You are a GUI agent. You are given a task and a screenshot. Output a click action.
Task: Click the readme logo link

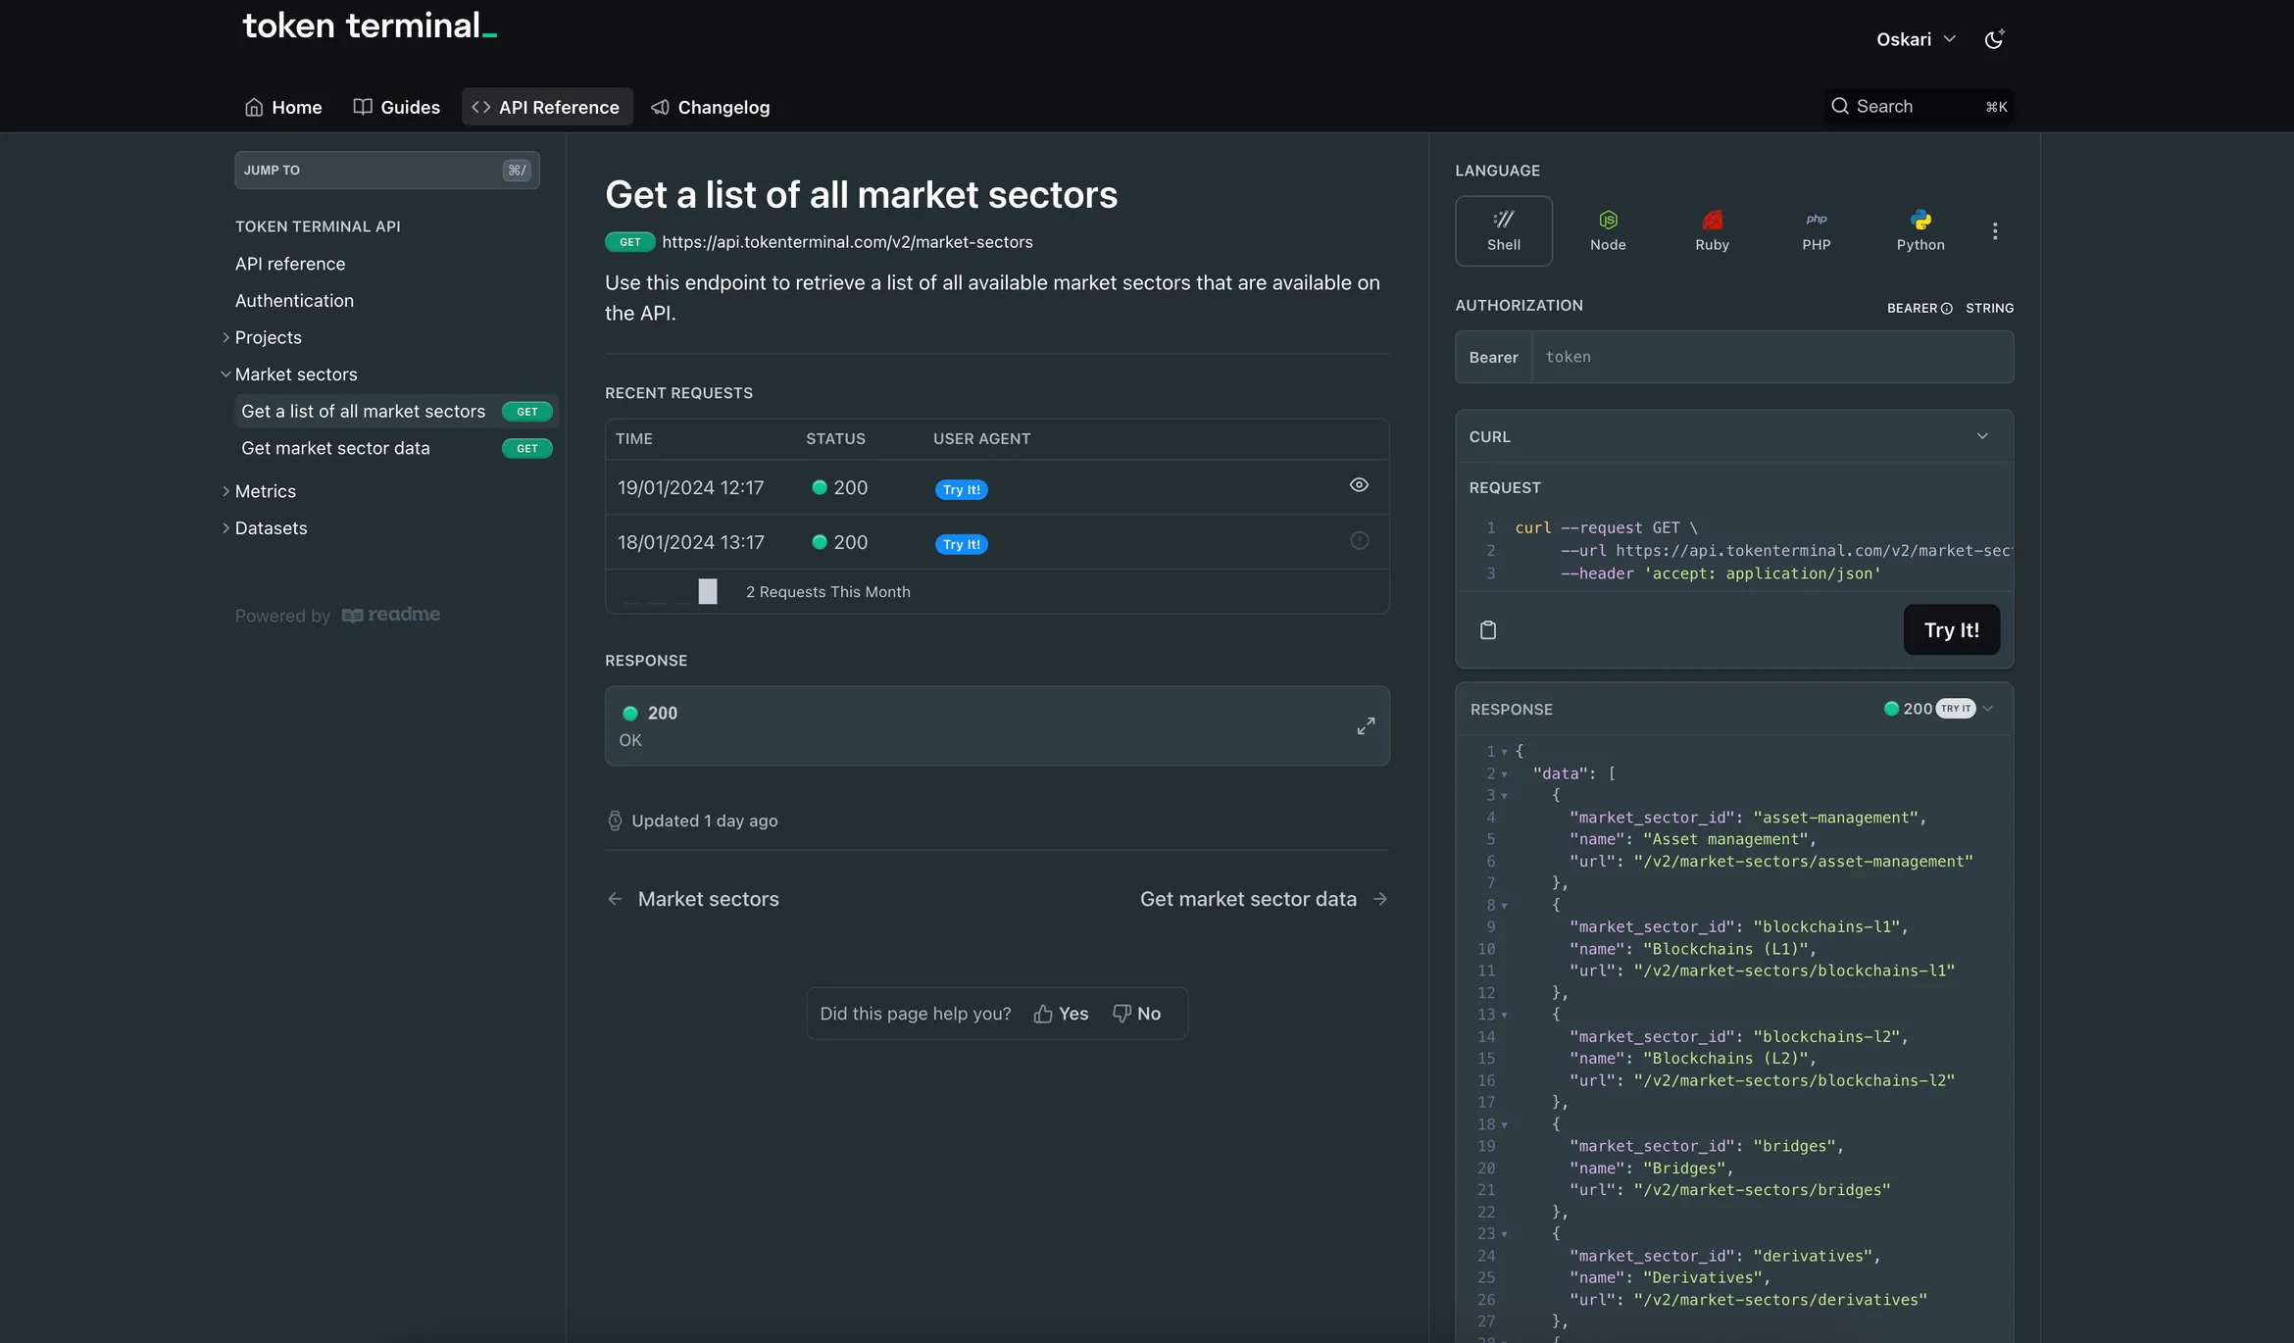[391, 615]
